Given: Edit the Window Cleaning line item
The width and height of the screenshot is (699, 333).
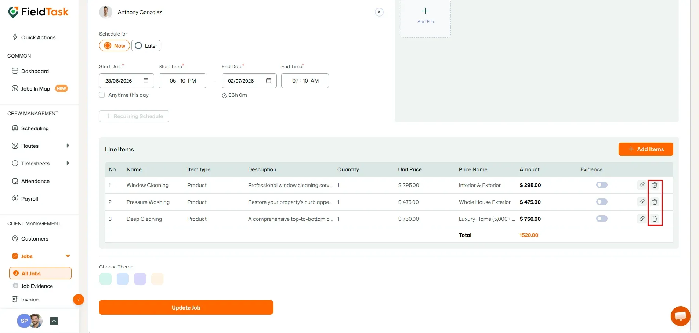Looking at the screenshot, I should coord(642,185).
